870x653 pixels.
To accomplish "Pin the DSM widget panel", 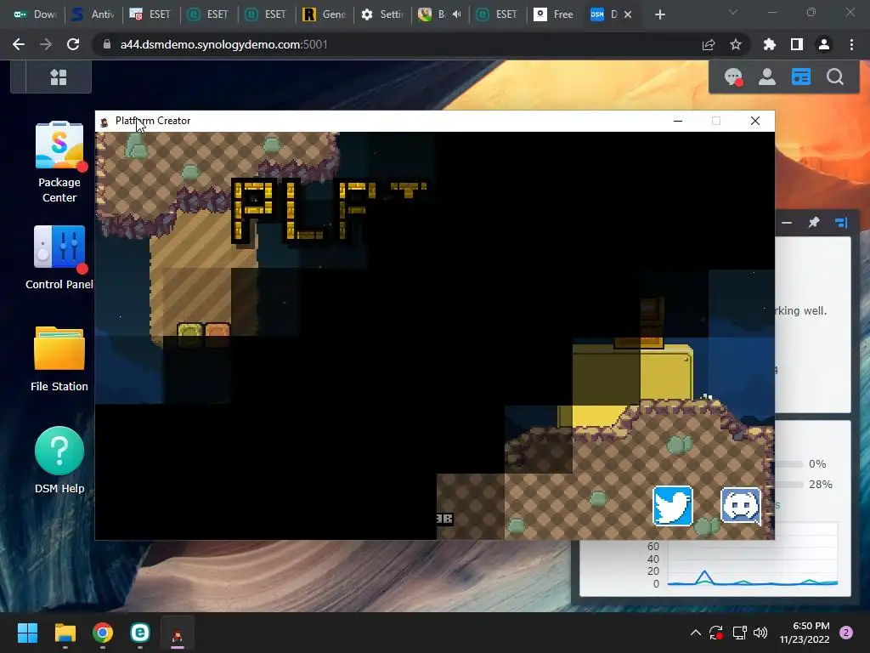I will click(813, 223).
